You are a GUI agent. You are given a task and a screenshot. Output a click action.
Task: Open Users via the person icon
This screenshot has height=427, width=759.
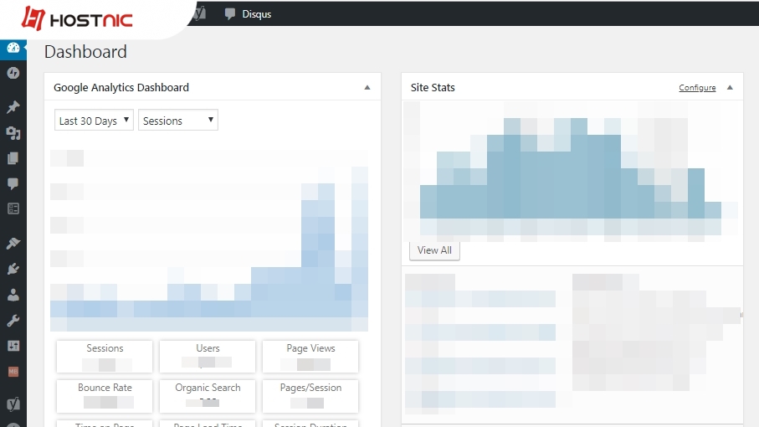(13, 295)
